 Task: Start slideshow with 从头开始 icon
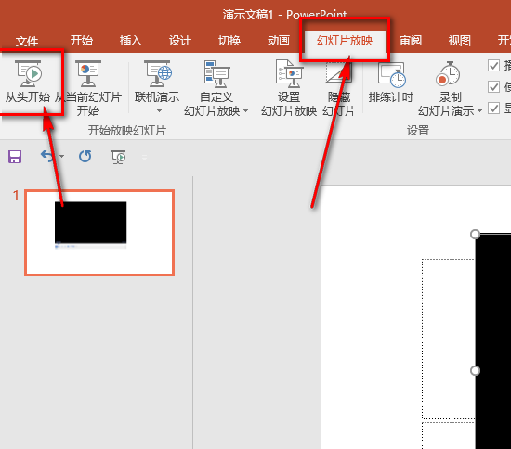(x=28, y=73)
